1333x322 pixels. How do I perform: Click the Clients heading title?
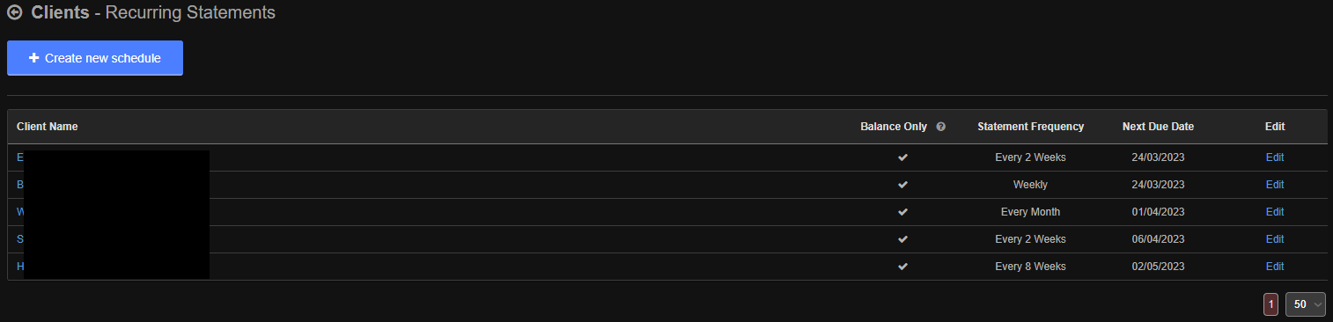click(60, 12)
